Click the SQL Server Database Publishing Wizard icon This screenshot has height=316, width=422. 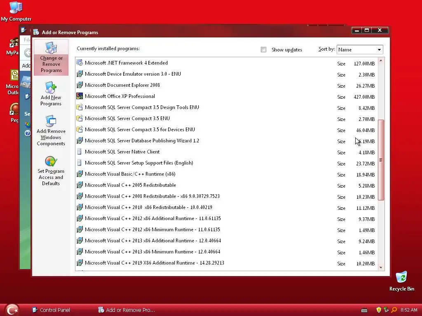pos(80,141)
